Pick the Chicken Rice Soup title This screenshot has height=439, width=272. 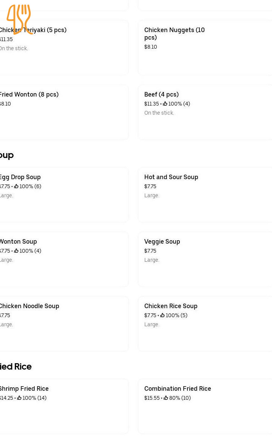click(171, 306)
